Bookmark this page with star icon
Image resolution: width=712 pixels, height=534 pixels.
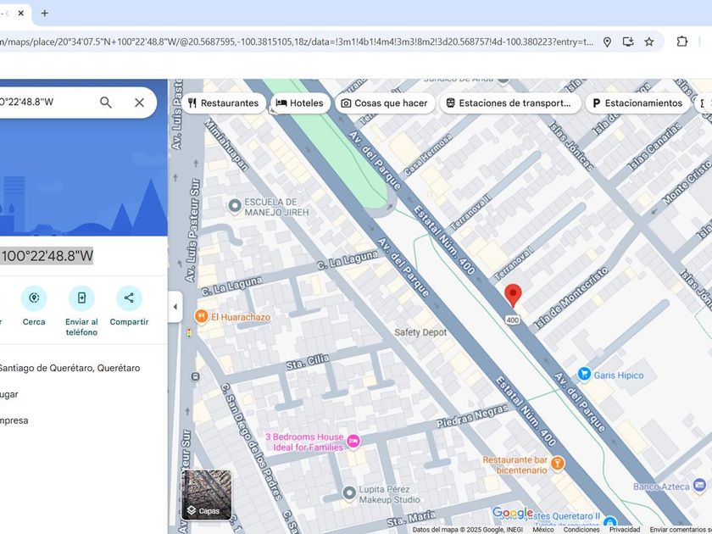pyautogui.click(x=649, y=42)
